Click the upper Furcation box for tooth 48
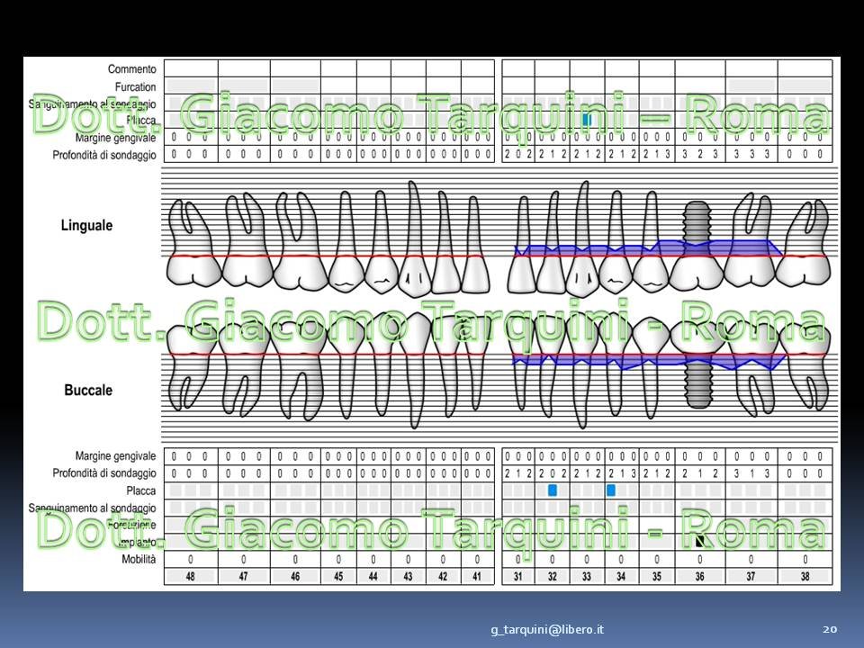This screenshot has height=648, width=864. pyautogui.click(x=191, y=86)
